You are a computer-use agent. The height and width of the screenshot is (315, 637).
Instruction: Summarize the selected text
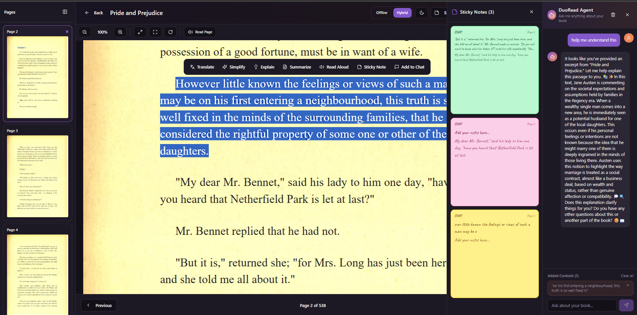(297, 67)
